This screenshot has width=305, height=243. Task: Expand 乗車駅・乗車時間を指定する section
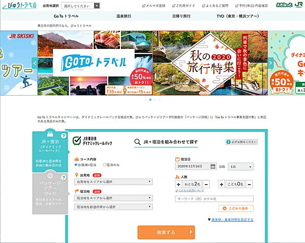pos(232,220)
